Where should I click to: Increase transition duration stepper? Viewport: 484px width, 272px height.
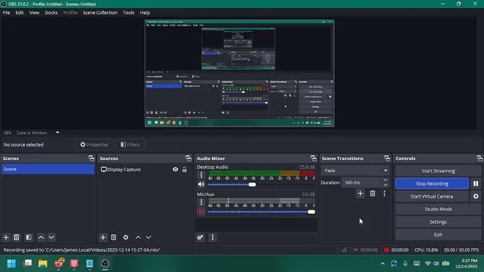(x=385, y=180)
